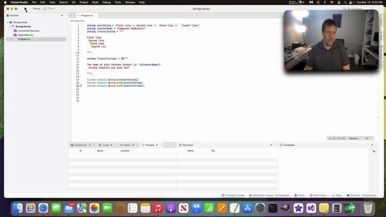The height and width of the screenshot is (217, 386).
Task: Click the lightbulb hint on line 21
Action: 81,86
